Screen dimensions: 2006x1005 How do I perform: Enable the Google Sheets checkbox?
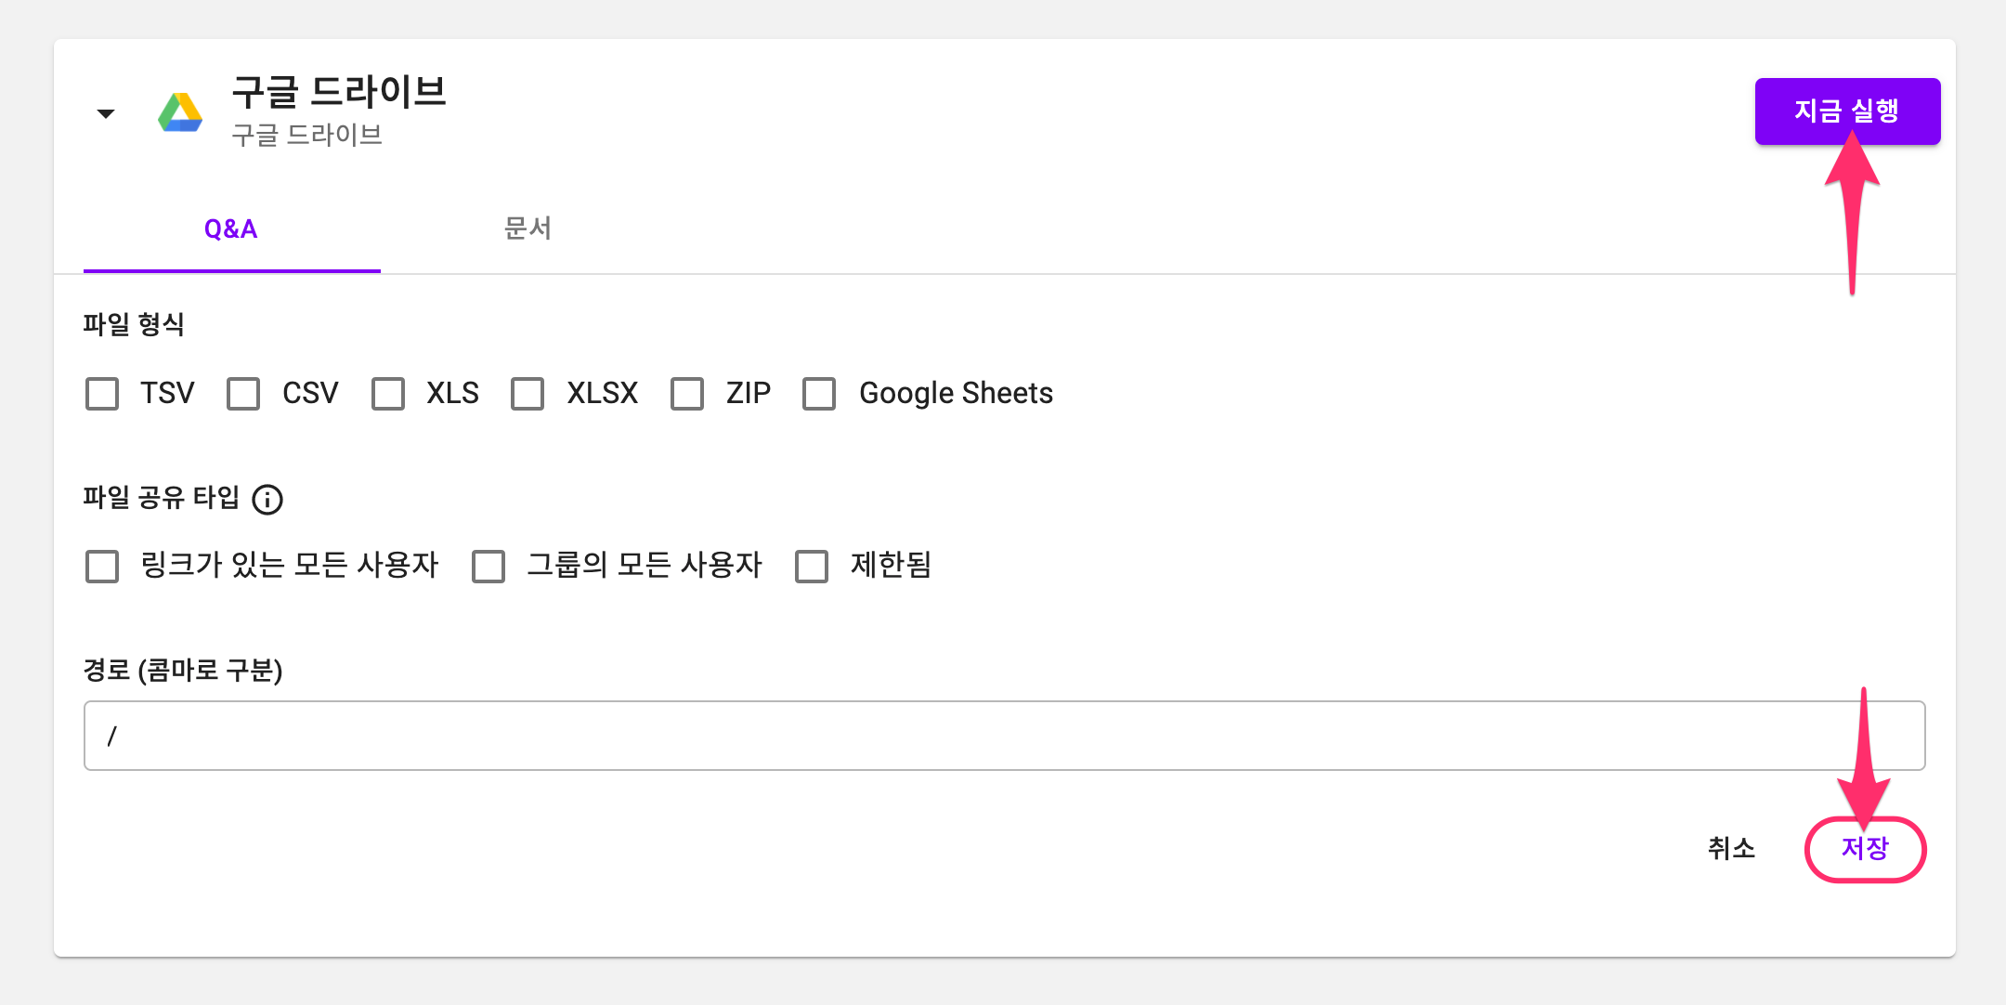(819, 394)
